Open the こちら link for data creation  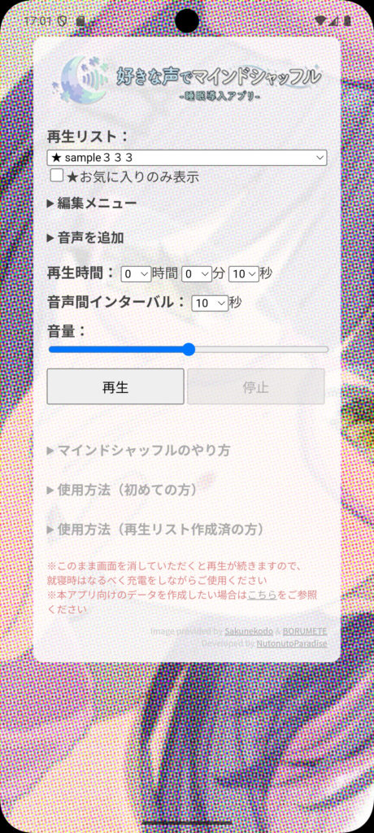pyautogui.click(x=262, y=595)
